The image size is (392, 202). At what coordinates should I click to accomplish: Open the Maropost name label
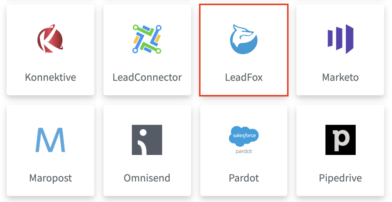pyautogui.click(x=51, y=178)
